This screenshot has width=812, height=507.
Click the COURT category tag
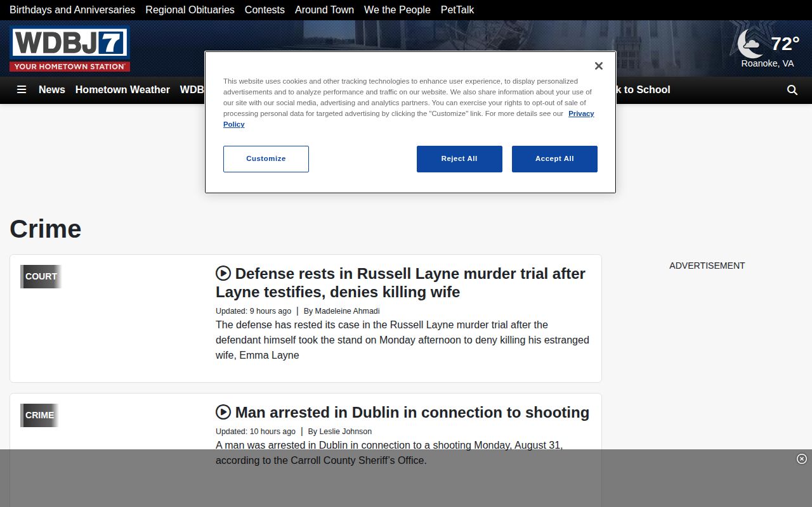coord(41,276)
